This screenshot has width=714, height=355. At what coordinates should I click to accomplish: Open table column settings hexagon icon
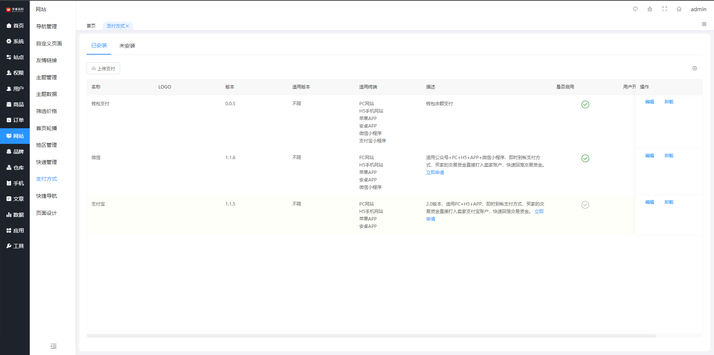click(x=695, y=68)
